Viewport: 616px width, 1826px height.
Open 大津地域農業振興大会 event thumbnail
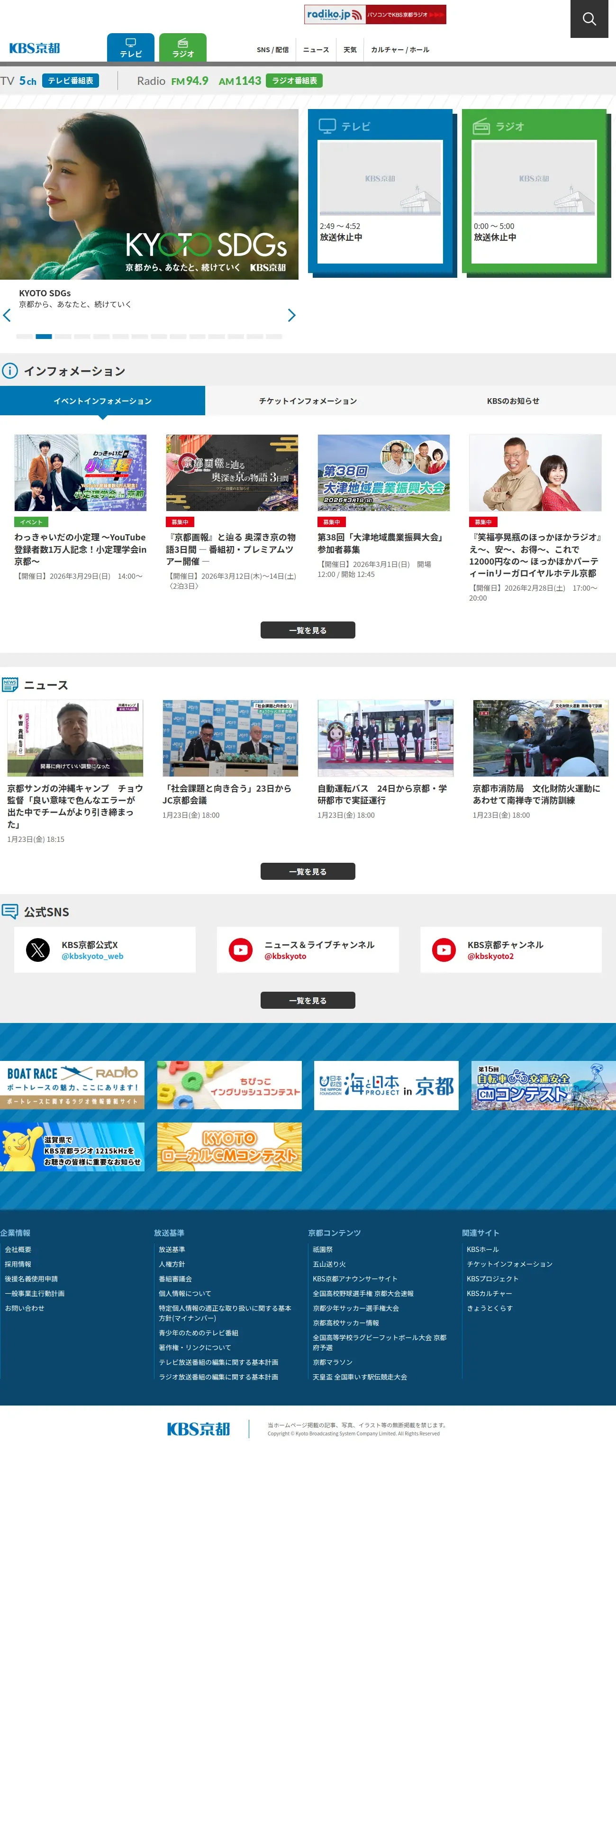[383, 473]
